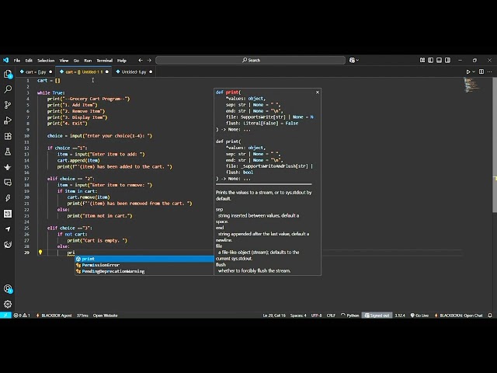The height and width of the screenshot is (373, 497).
Task: Go forward with the right arrow
Action: click(149, 60)
